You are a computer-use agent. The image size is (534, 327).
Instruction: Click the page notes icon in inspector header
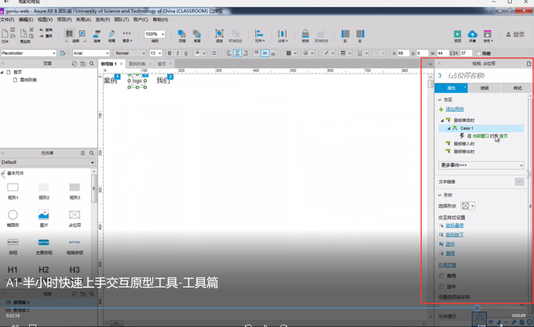click(529, 64)
